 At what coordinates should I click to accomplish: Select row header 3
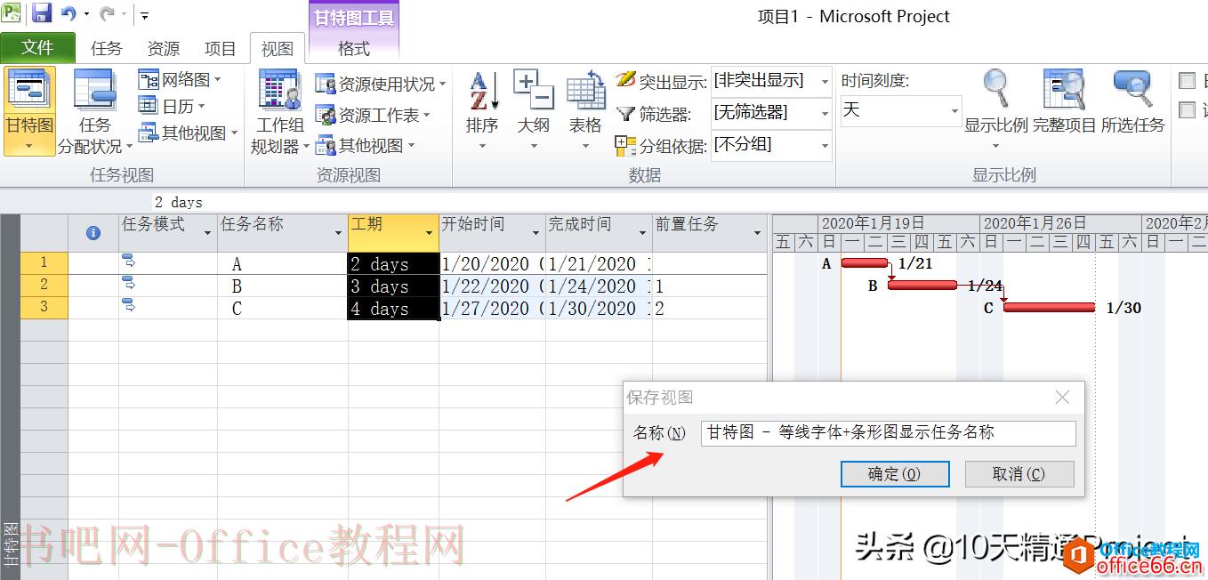pos(44,308)
